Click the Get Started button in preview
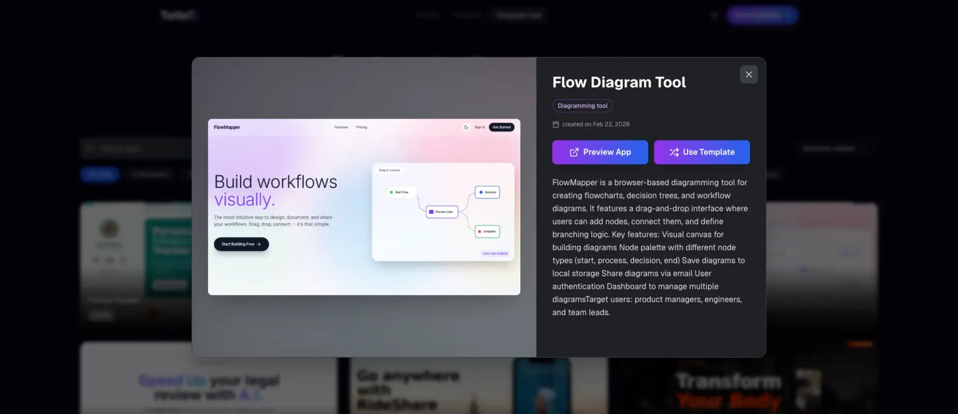Viewport: 958px width, 414px height. click(x=502, y=127)
